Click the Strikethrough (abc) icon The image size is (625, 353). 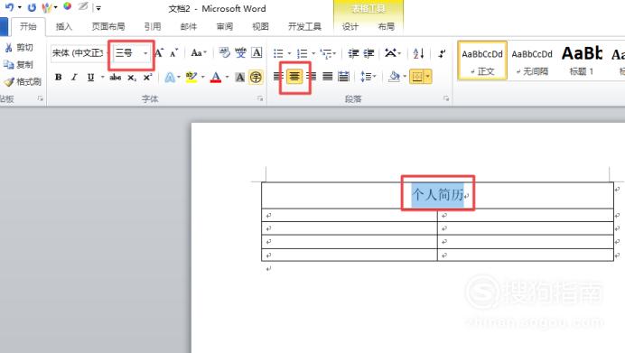(116, 77)
